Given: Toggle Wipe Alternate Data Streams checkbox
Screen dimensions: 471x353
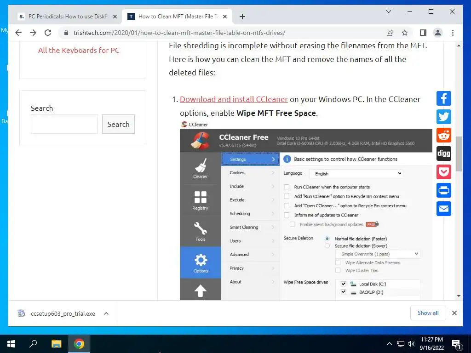Looking at the screenshot, I should pos(338,262).
